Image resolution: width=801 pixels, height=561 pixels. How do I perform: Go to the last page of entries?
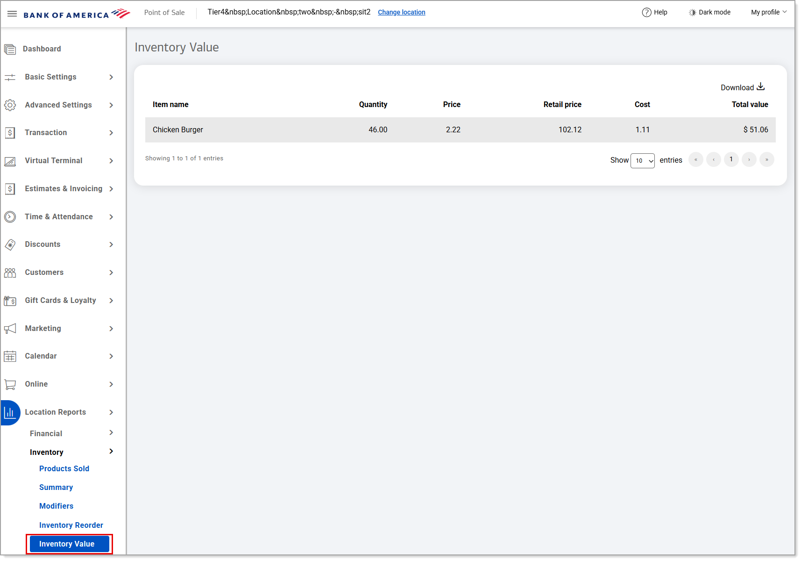[766, 160]
